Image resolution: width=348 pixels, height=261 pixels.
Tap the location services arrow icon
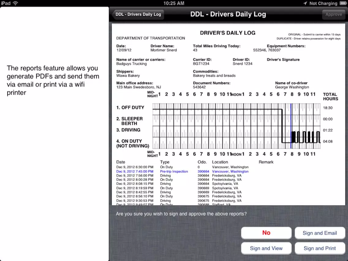[x=305, y=3]
